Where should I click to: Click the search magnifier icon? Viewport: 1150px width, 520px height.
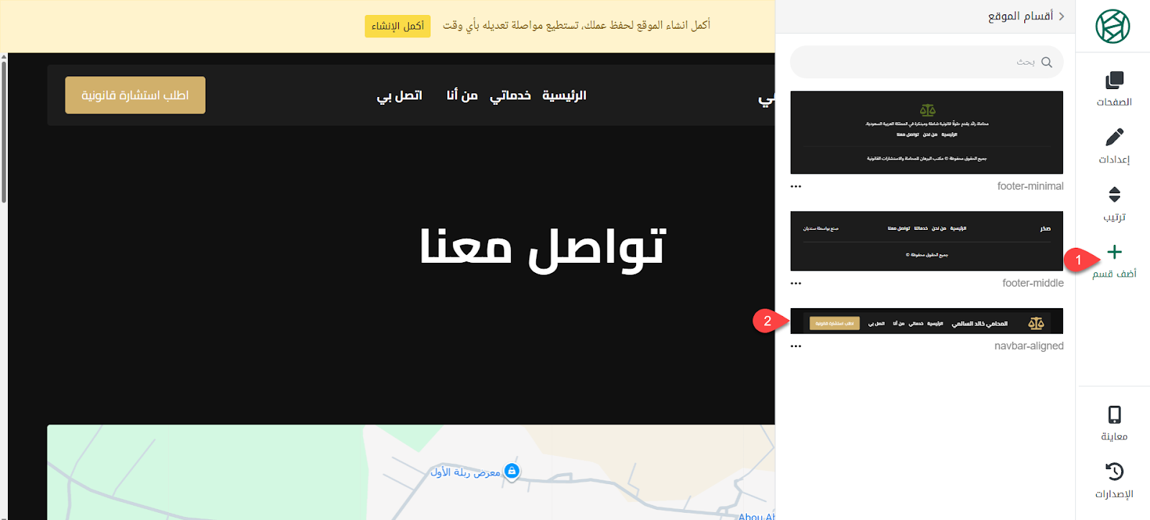[1046, 62]
